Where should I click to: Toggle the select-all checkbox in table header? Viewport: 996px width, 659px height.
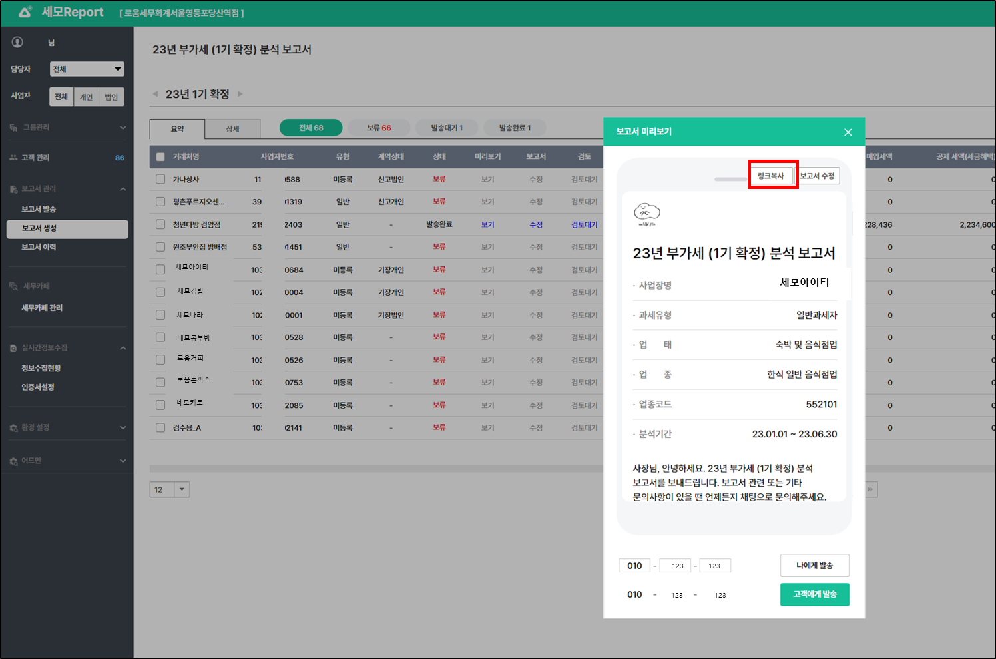(160, 157)
